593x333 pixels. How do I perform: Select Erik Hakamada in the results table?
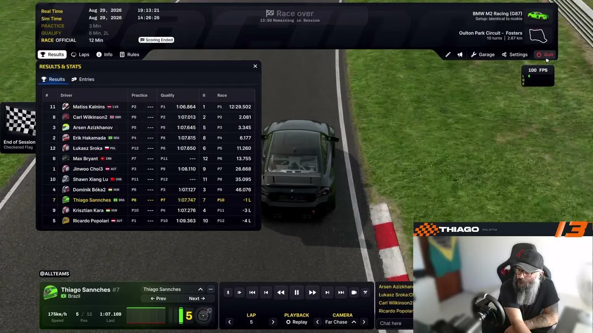(x=148, y=138)
